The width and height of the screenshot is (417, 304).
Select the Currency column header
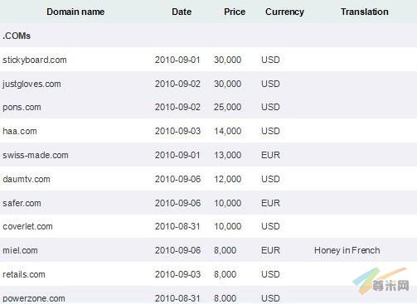pos(284,12)
